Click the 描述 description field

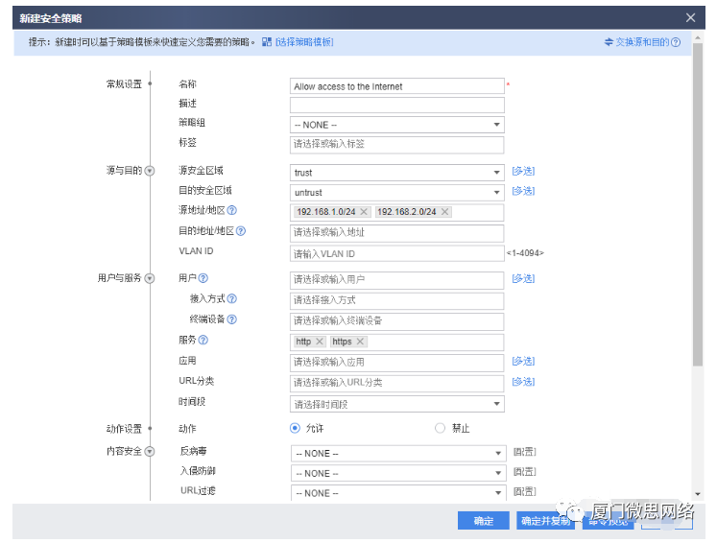(x=397, y=106)
